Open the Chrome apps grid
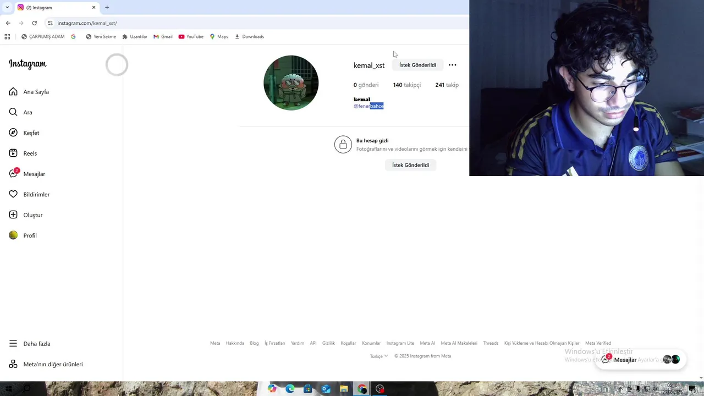 7,37
